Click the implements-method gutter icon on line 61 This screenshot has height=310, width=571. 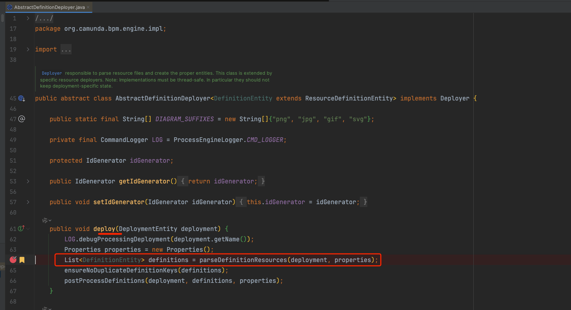tap(21, 228)
